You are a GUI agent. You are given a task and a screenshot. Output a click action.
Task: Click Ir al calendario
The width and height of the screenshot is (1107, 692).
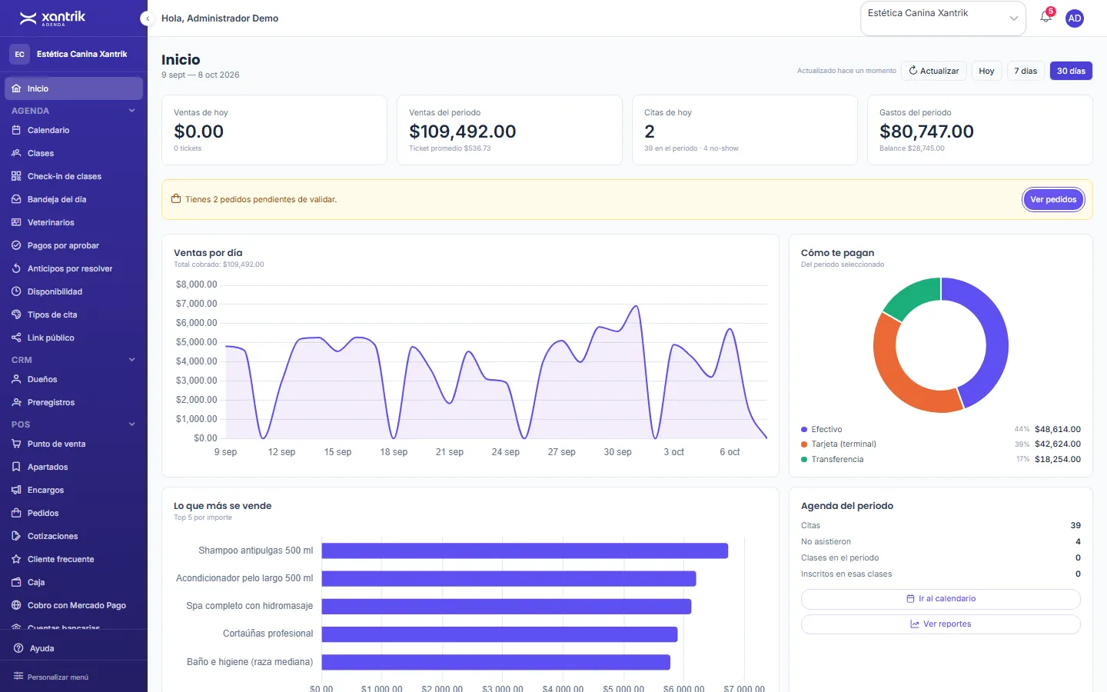pos(941,599)
